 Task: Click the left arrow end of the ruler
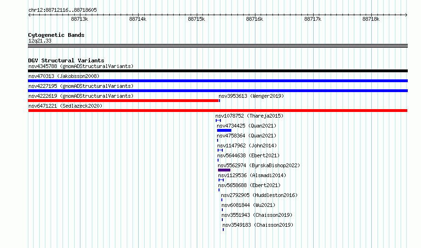click(x=29, y=15)
